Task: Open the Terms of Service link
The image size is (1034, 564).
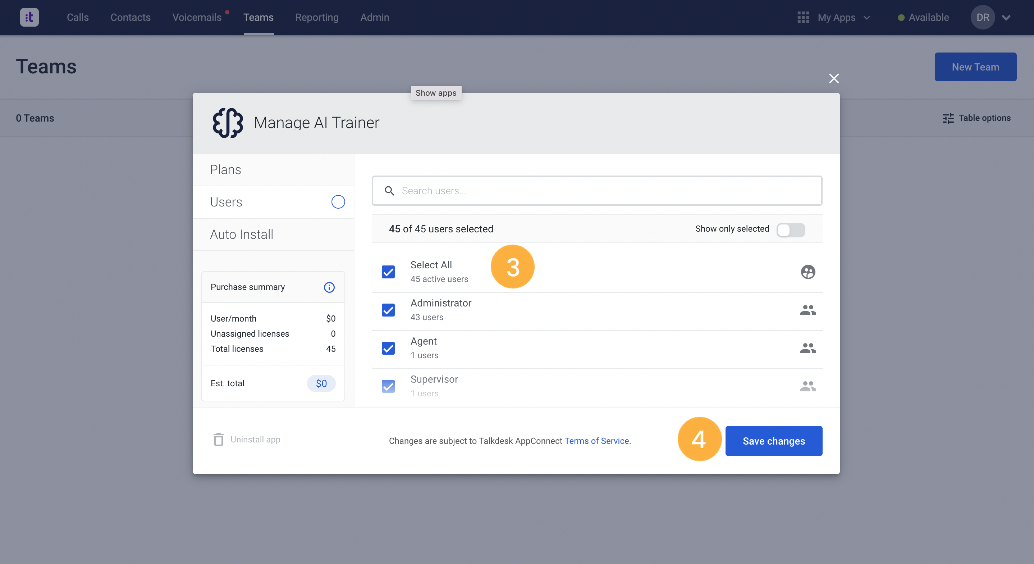Action: tap(596, 441)
